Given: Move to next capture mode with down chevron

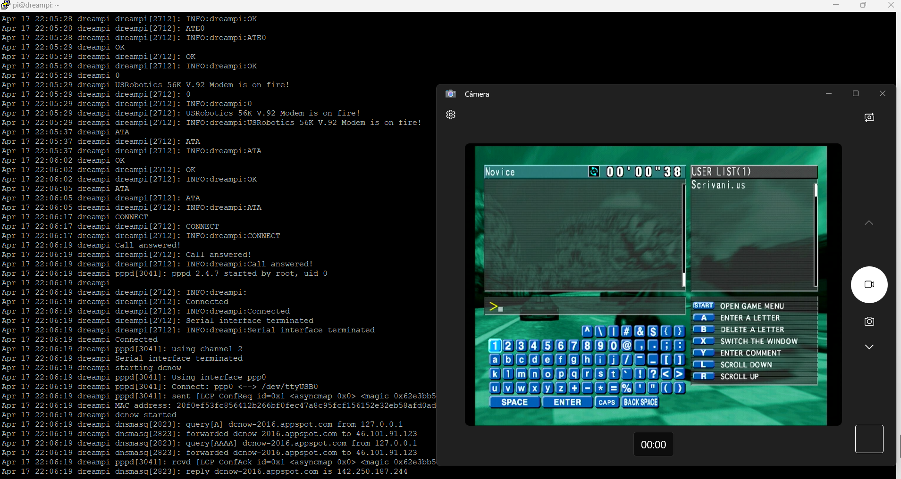Looking at the screenshot, I should [869, 347].
